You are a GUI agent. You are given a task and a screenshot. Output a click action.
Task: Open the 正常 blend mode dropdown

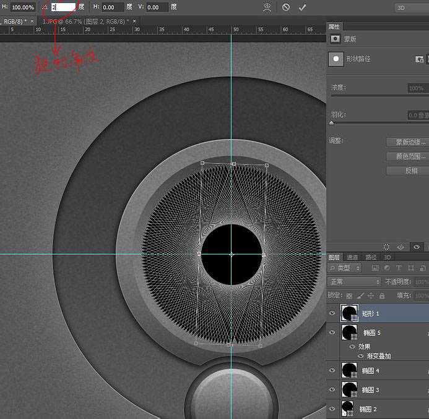(353, 282)
